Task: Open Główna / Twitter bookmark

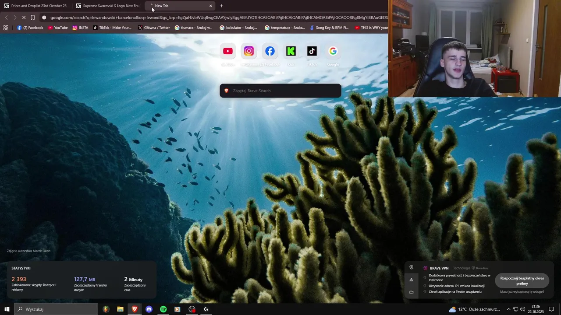Action: [154, 28]
